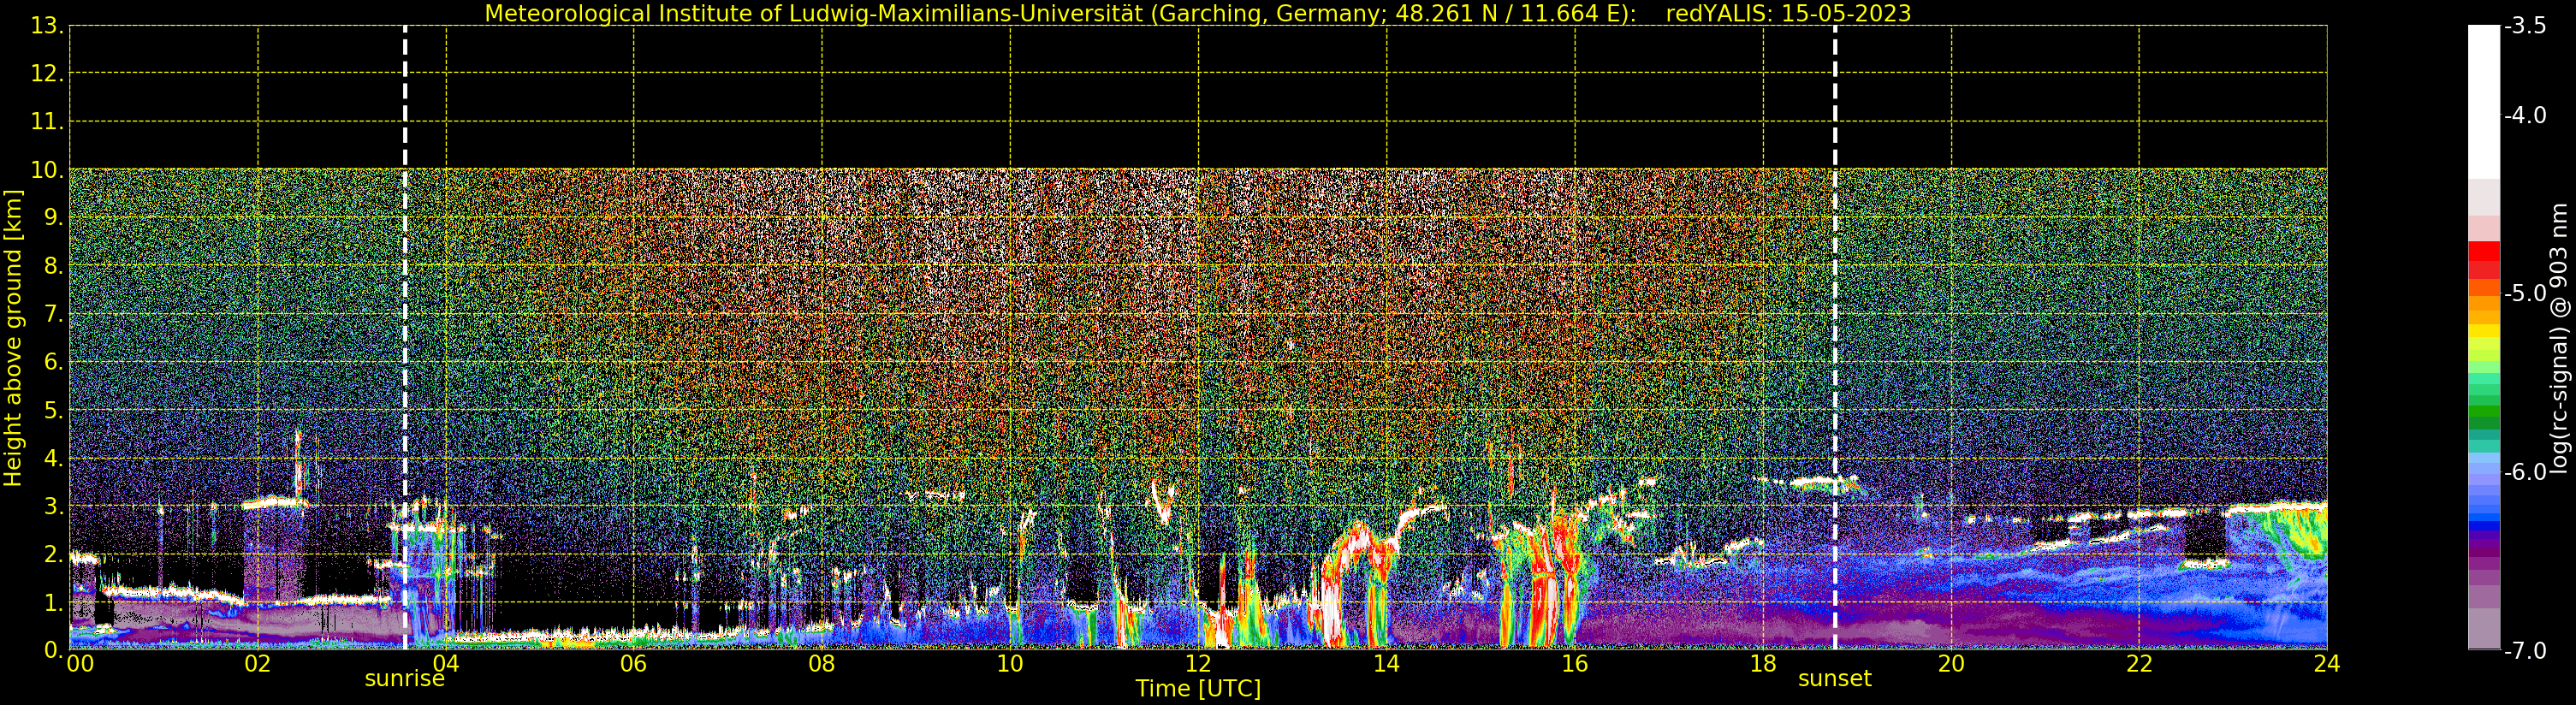Click the '06' time tick label
This screenshot has width=2576, height=705.
[633, 663]
